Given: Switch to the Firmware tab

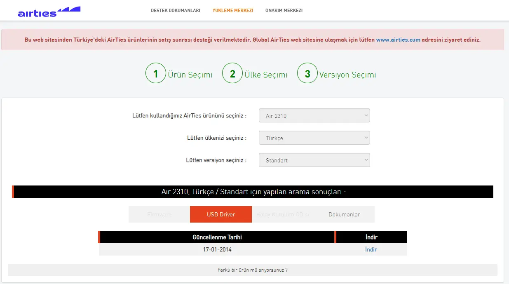Looking at the screenshot, I should [159, 214].
